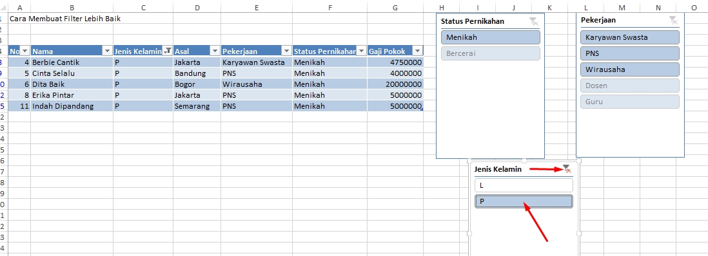Open the Jenis Kelamin filtered column dropdown
This screenshot has width=708, height=256.
tap(168, 51)
